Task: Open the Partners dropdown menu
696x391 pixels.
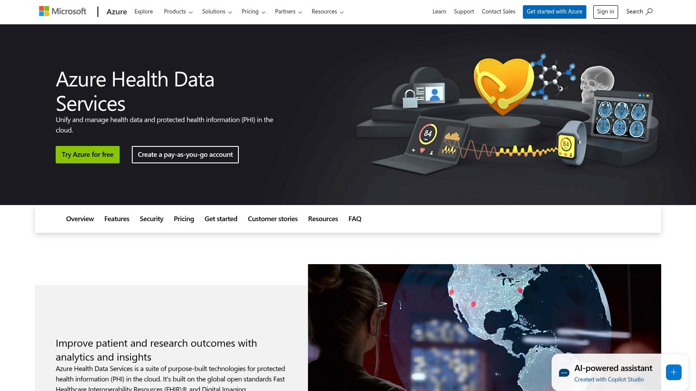Action: 288,12
